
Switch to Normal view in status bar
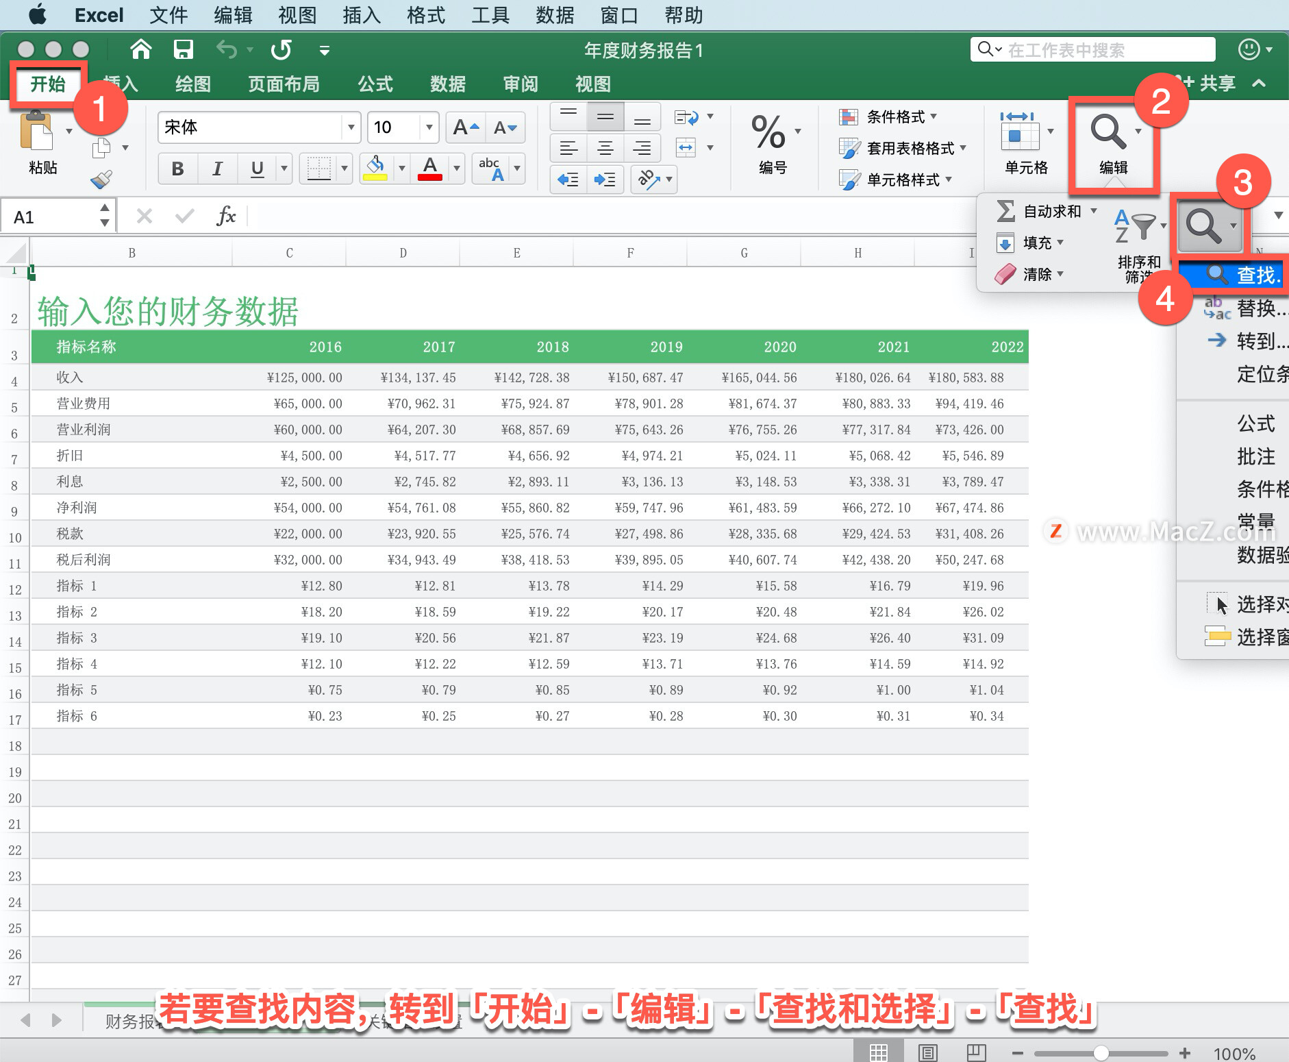point(878,1052)
